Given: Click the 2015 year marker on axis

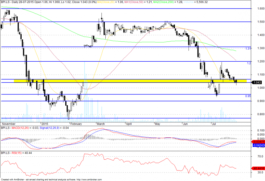Looking at the screenshot, I should point(45,124).
